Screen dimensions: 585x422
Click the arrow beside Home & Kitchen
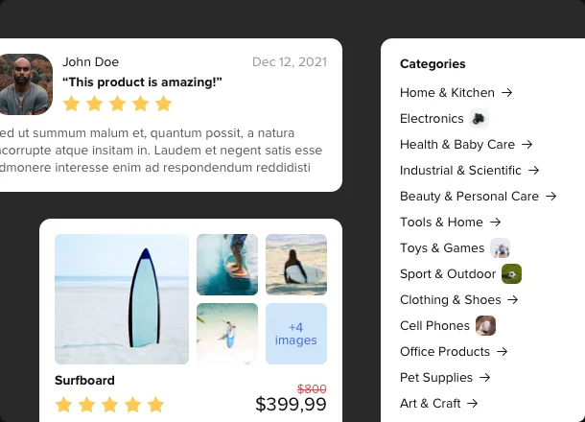coord(506,92)
